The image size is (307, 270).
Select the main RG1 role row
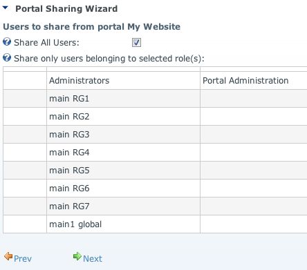(x=155, y=99)
